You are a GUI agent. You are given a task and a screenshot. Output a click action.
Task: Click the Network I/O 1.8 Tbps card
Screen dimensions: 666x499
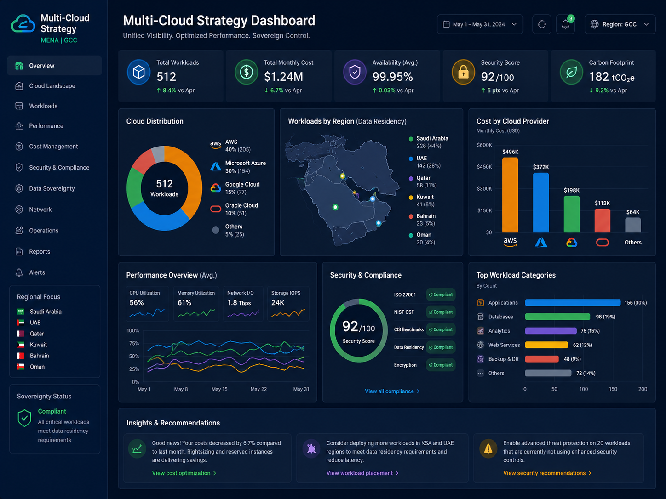[x=243, y=304]
